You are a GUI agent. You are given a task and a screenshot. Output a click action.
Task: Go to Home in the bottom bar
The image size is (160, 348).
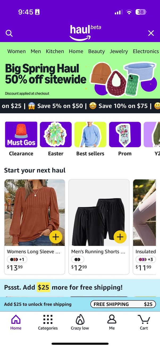tap(16, 322)
